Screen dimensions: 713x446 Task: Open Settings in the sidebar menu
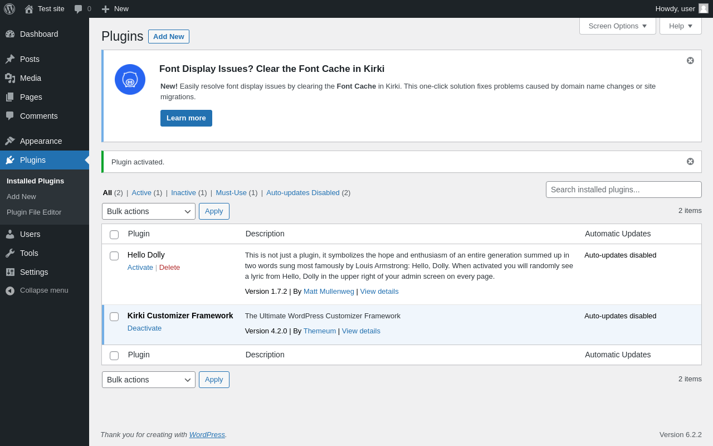tap(34, 272)
